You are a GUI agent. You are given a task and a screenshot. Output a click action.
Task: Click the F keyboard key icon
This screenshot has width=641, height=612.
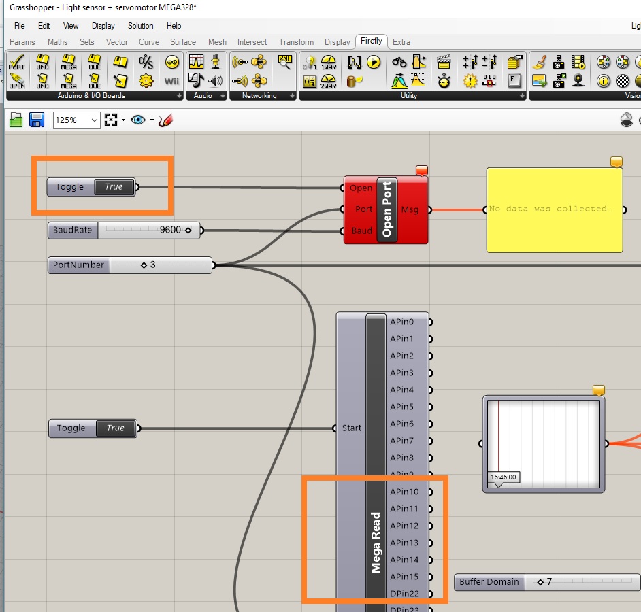tap(514, 81)
